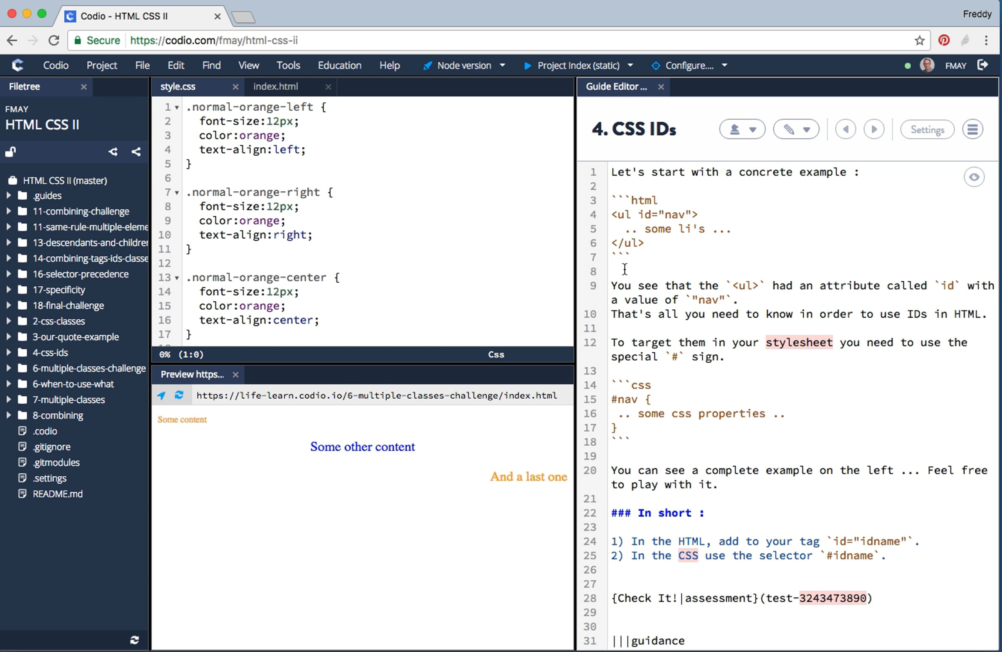The width and height of the screenshot is (1002, 652).
Task: Select the HTML CSS II (master) root
Action: coord(65,181)
